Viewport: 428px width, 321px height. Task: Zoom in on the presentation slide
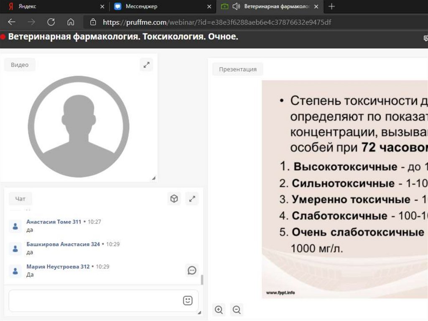[x=219, y=310]
